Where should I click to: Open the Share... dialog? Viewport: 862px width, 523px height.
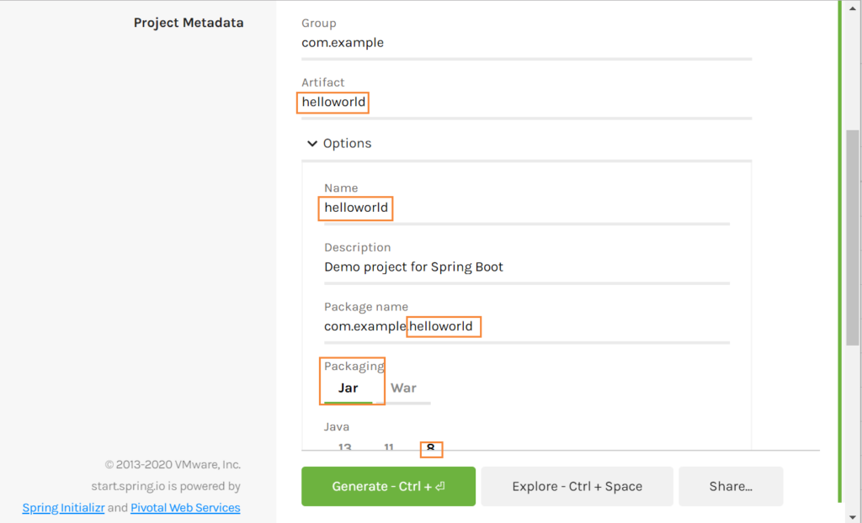pyautogui.click(x=731, y=486)
